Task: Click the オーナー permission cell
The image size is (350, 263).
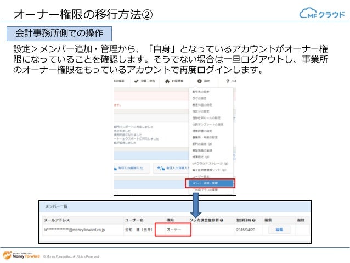Action: (173, 230)
